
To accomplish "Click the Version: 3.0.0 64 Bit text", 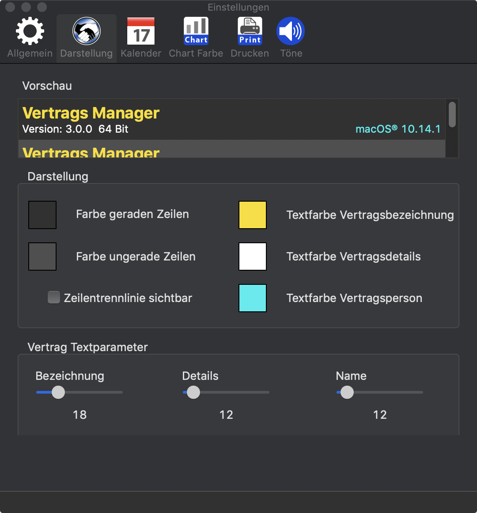I will point(75,129).
